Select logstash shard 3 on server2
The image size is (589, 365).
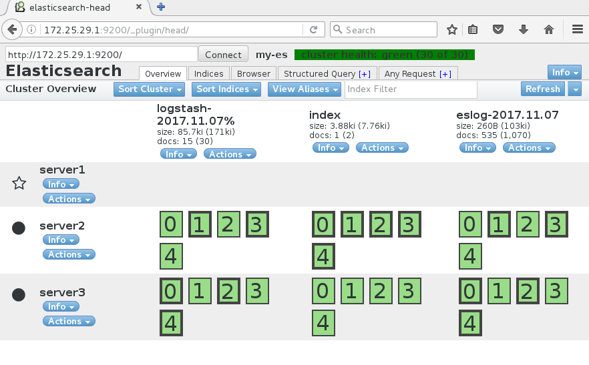(257, 224)
